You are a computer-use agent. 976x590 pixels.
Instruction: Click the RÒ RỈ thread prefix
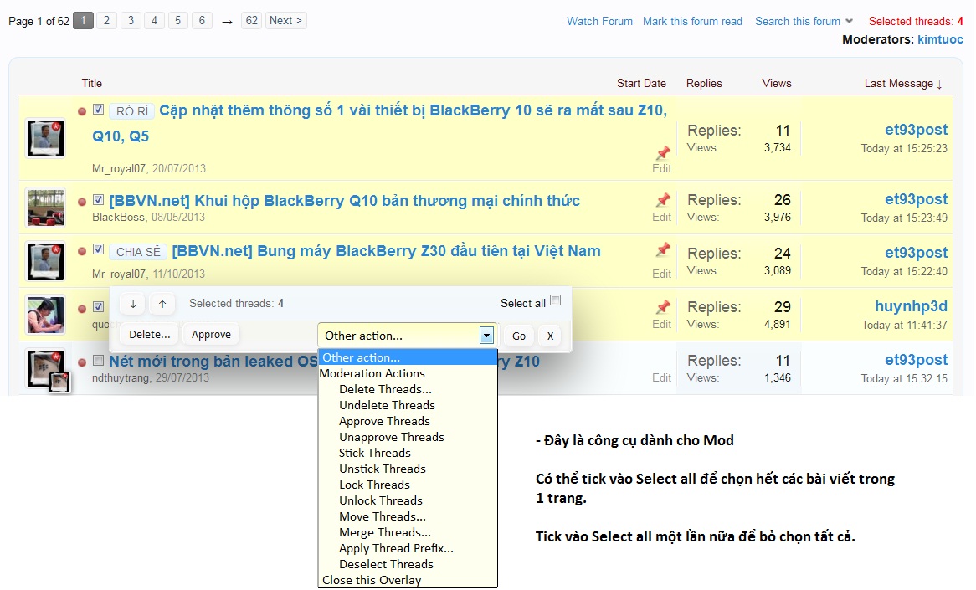point(132,111)
